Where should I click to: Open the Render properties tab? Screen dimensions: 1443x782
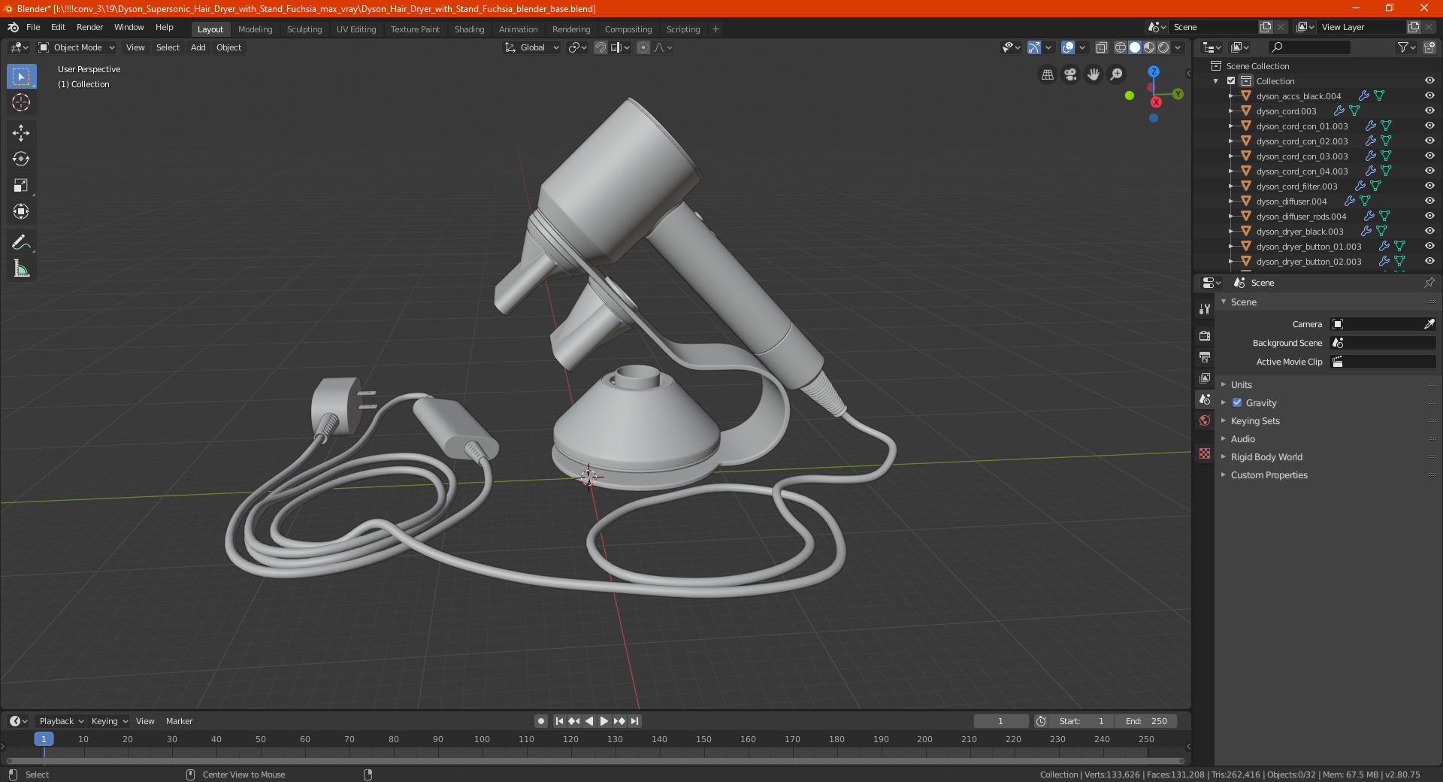pos(1205,335)
